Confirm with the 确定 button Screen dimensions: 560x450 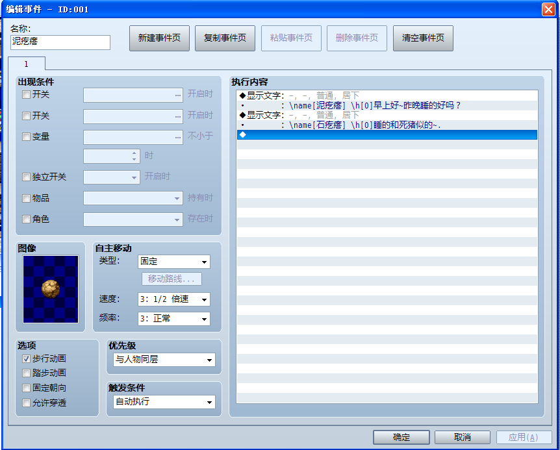[x=401, y=437]
